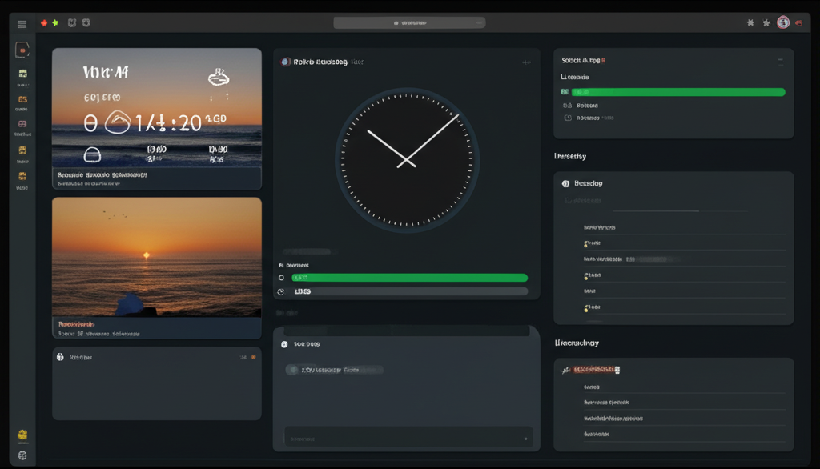Click the input field at the bottom of the middle card
Screen dimensions: 820x469
[408, 438]
